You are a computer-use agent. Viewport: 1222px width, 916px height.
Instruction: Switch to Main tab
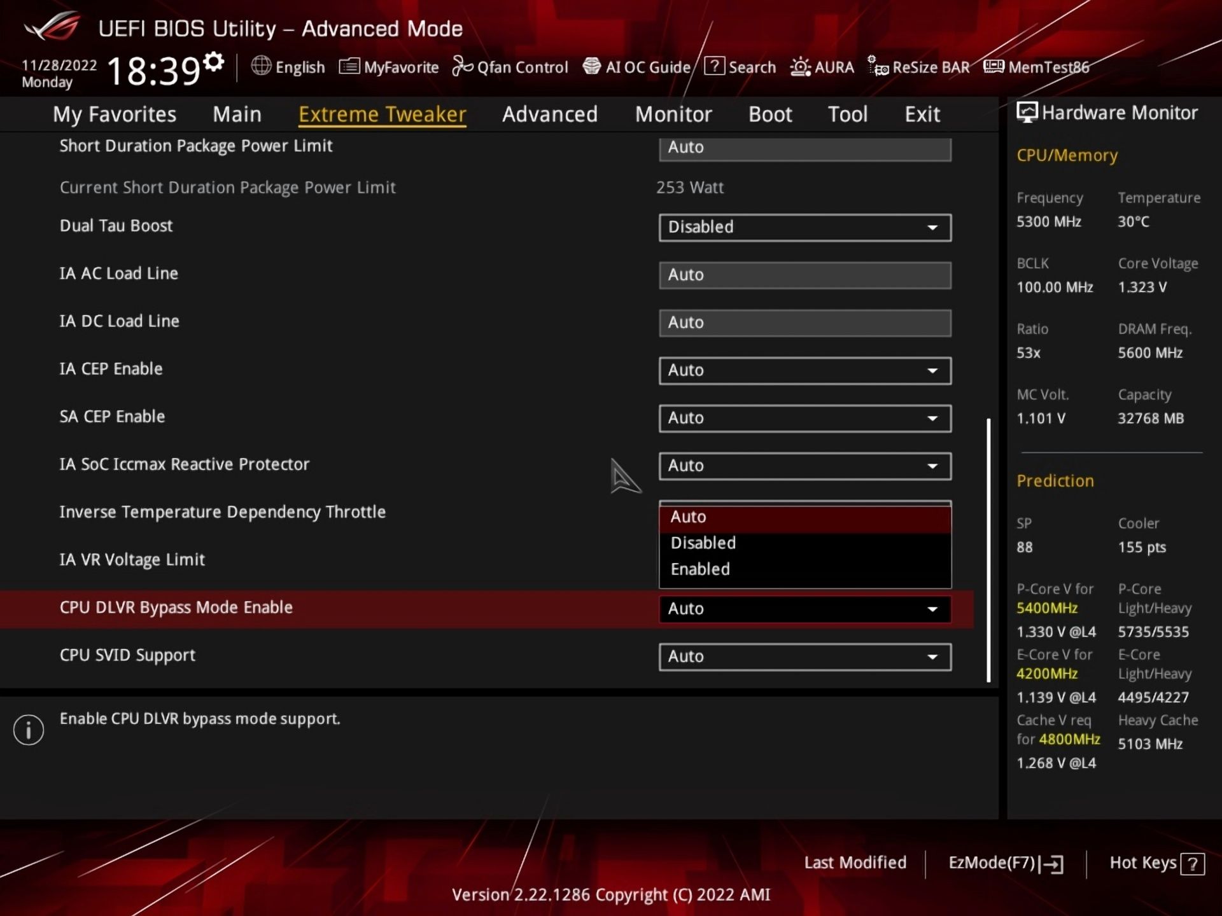click(x=237, y=114)
